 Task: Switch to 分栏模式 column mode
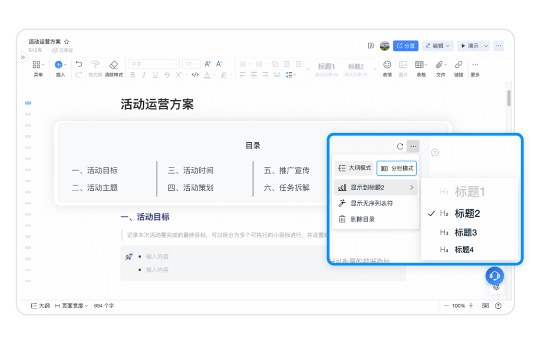tap(396, 169)
